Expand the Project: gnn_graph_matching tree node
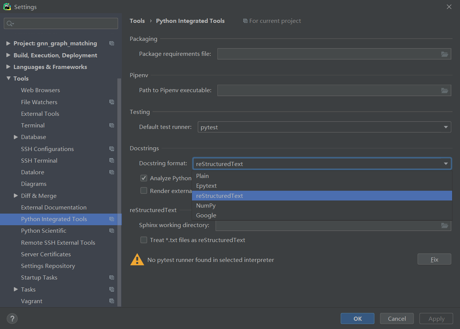This screenshot has width=460, height=329. (8, 43)
